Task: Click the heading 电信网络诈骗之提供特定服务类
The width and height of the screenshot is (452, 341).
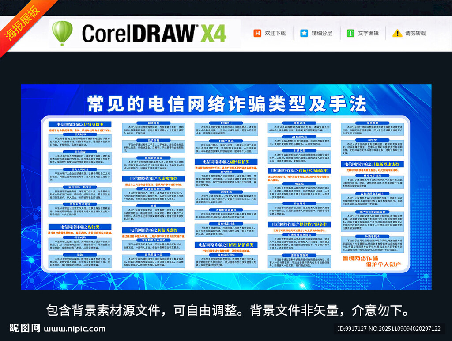Action: [300, 224]
